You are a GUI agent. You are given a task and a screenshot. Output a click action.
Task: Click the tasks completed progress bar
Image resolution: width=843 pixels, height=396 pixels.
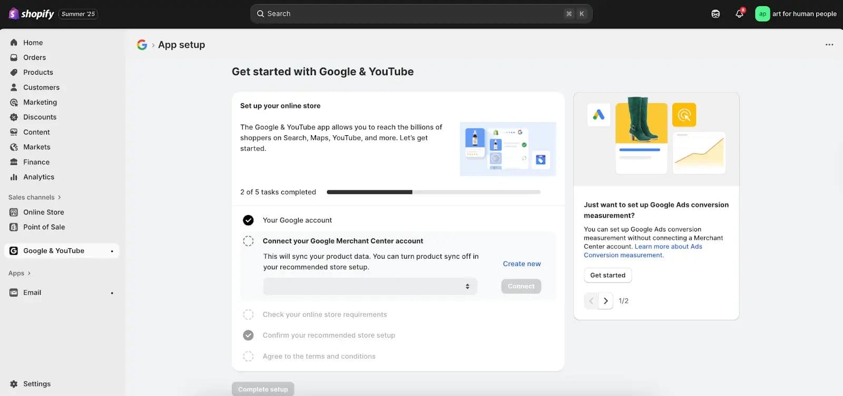433,192
